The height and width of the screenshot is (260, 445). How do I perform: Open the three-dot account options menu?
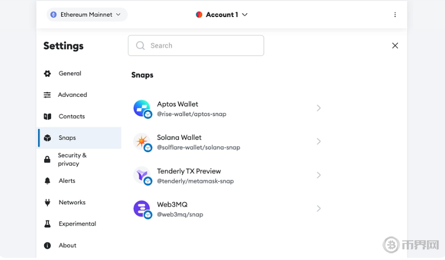point(395,15)
